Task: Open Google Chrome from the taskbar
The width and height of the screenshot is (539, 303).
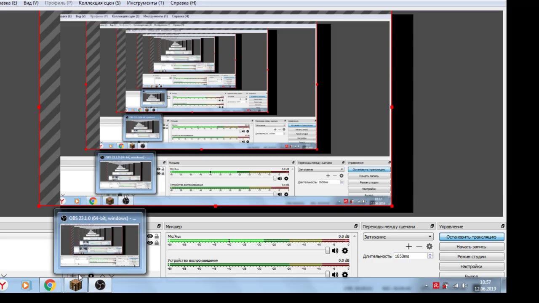Action: [x=50, y=285]
